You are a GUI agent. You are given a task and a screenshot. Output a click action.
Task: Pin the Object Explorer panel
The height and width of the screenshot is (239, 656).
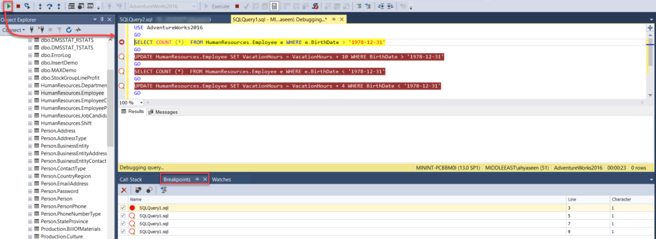point(102,20)
